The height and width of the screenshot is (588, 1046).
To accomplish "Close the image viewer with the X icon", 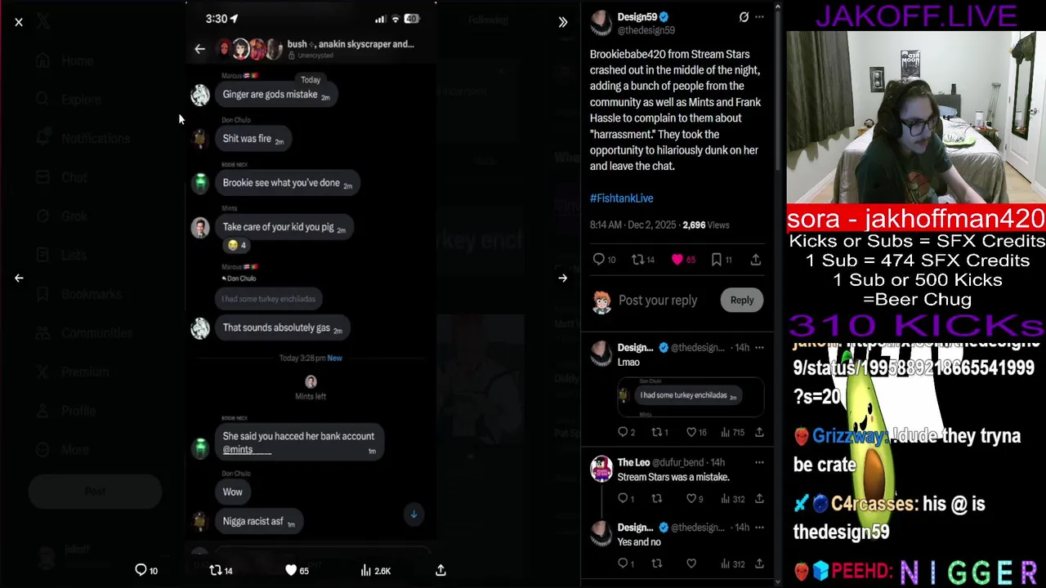I will coord(19,23).
